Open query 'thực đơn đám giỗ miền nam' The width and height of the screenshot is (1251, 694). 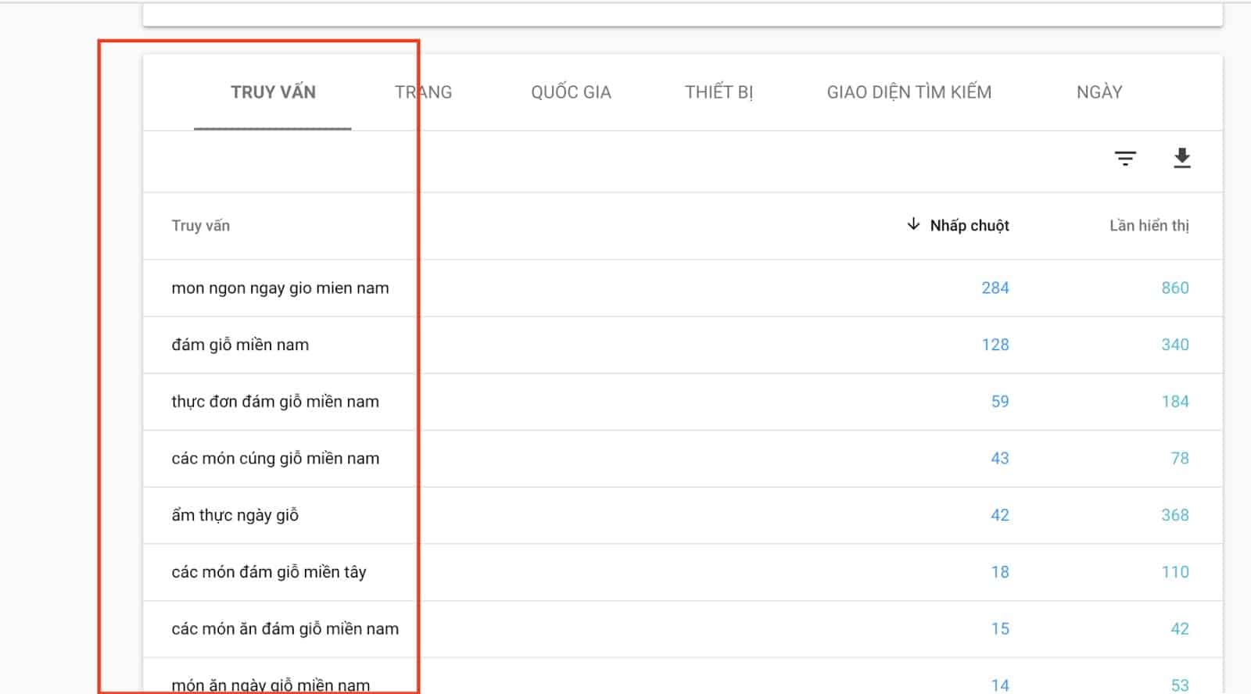pyautogui.click(x=275, y=402)
